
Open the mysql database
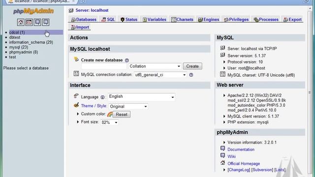point(19,47)
